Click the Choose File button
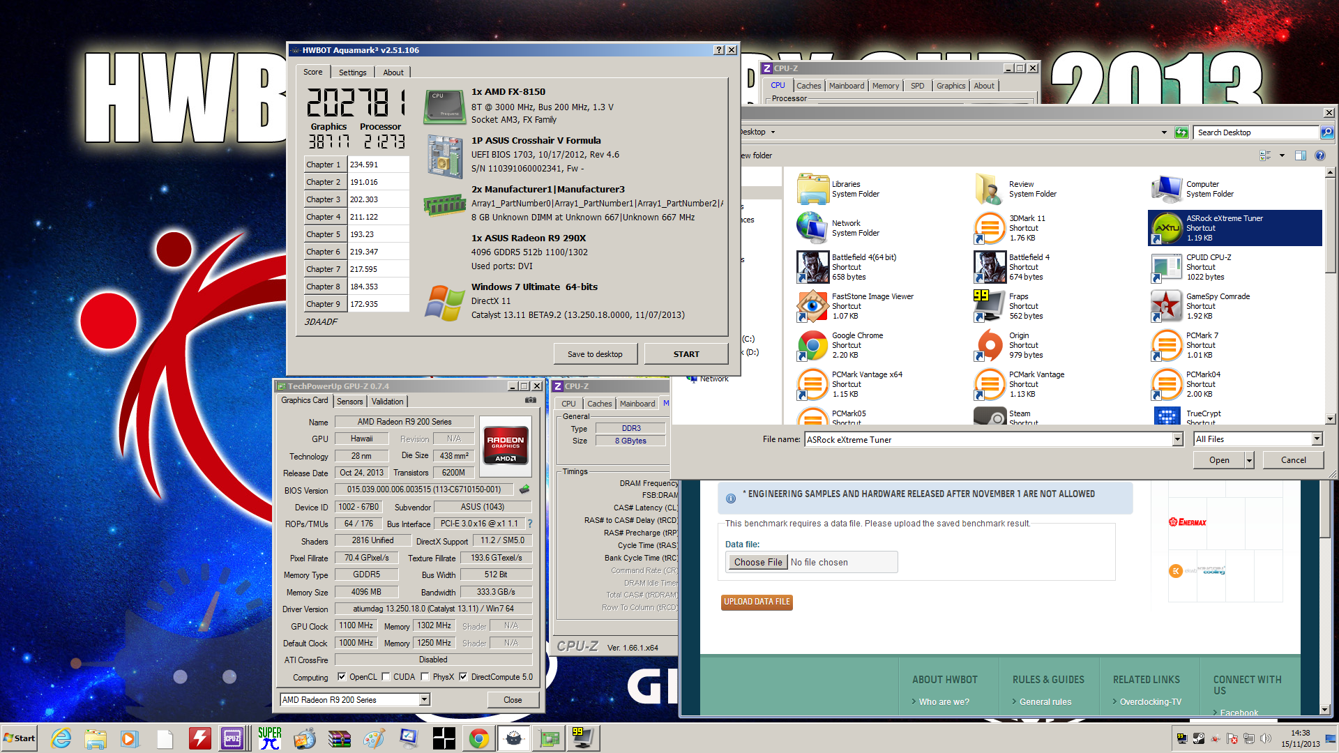Image resolution: width=1339 pixels, height=753 pixels. [x=758, y=562]
